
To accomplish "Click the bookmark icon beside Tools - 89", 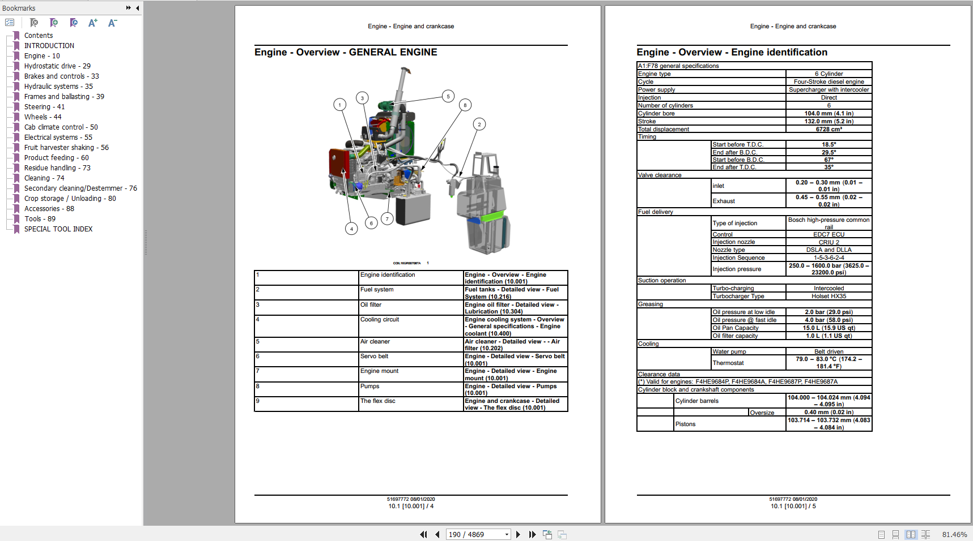I will pyautogui.click(x=16, y=218).
